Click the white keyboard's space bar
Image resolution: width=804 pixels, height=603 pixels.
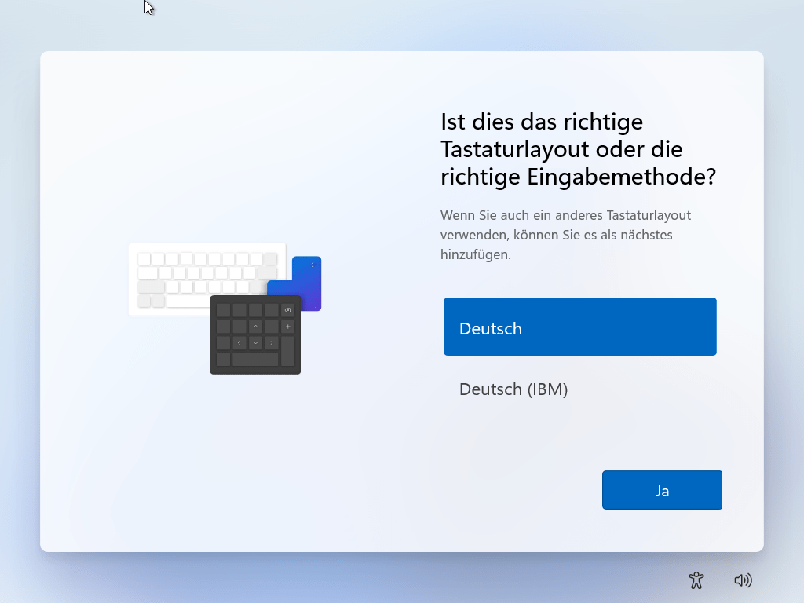[190, 301]
